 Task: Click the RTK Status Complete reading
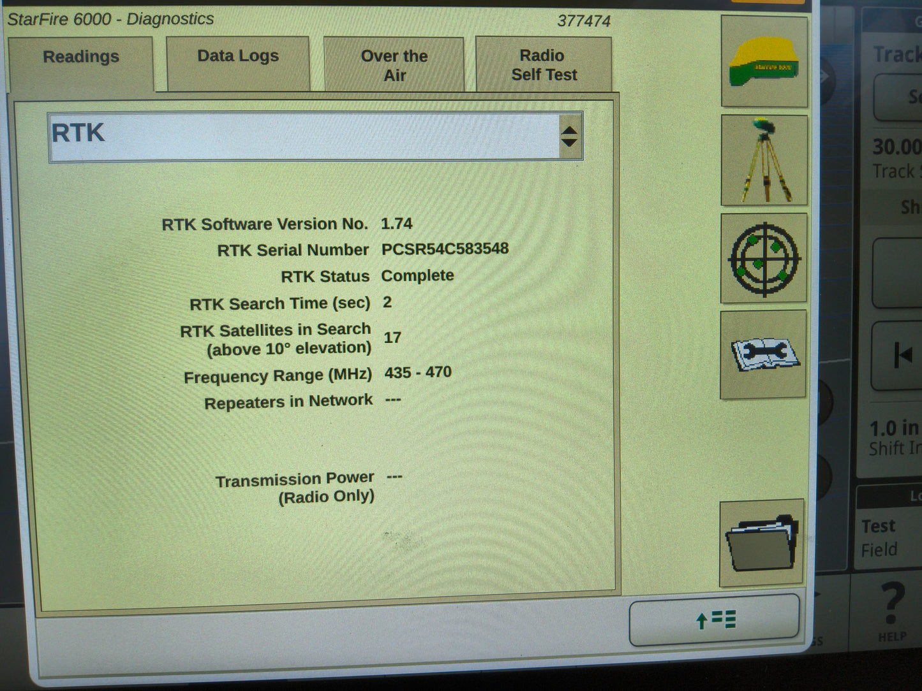pos(417,275)
